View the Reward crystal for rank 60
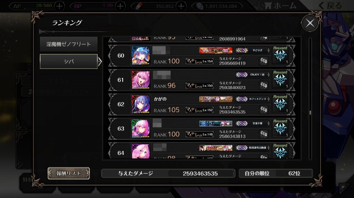 [x=280, y=56]
